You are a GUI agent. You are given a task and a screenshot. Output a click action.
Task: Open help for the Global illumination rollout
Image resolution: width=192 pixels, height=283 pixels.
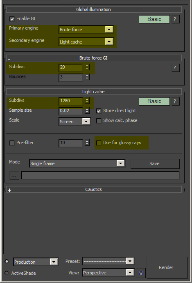[176, 19]
